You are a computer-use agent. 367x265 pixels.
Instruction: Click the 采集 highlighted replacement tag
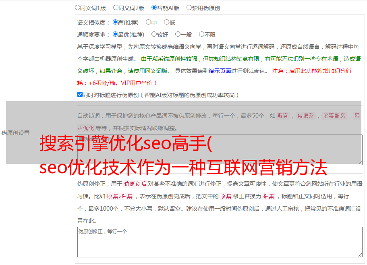pos(268,196)
